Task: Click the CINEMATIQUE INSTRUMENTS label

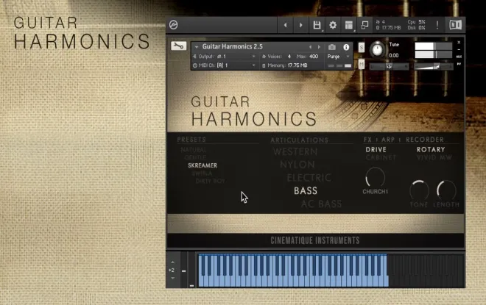Action: (x=315, y=240)
